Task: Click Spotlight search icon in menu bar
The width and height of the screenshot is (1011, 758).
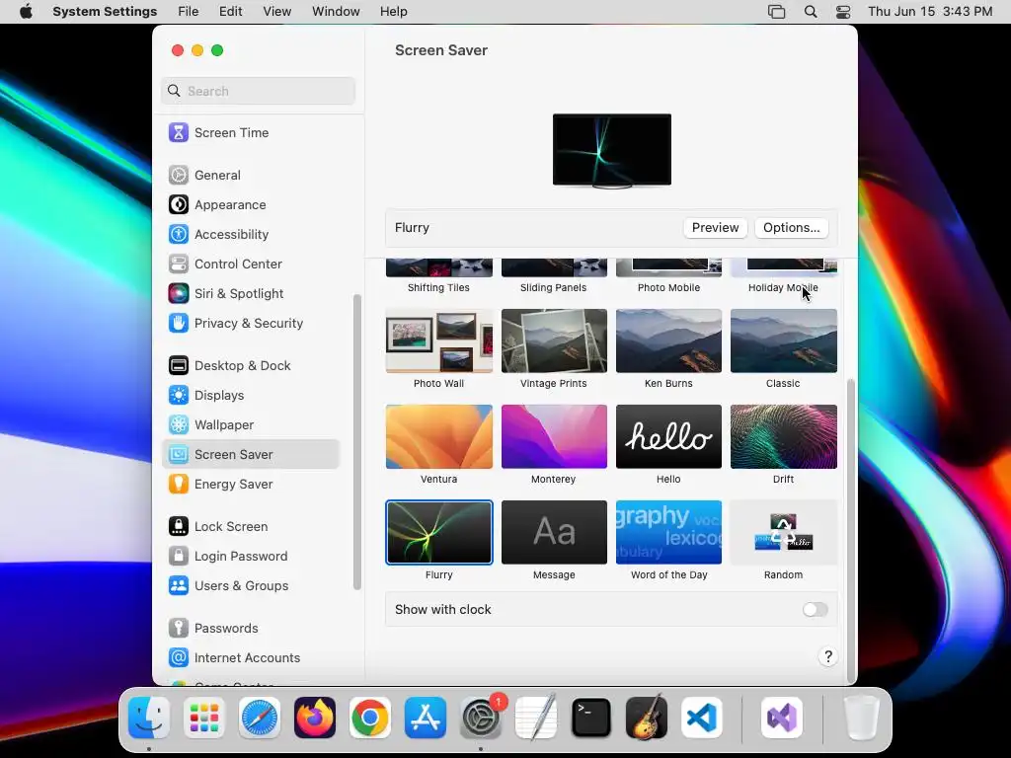Action: pos(811,12)
